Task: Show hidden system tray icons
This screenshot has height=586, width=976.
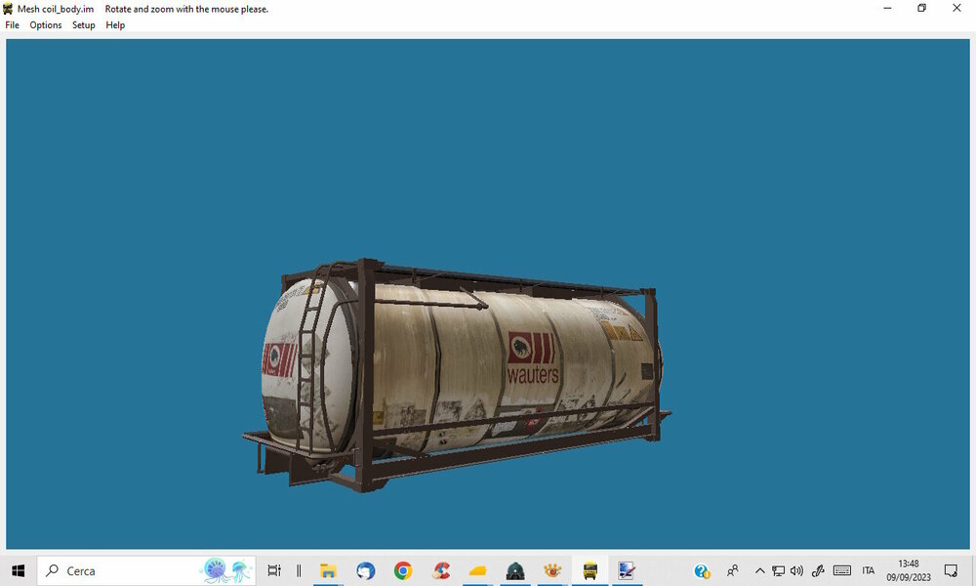Action: 760,570
